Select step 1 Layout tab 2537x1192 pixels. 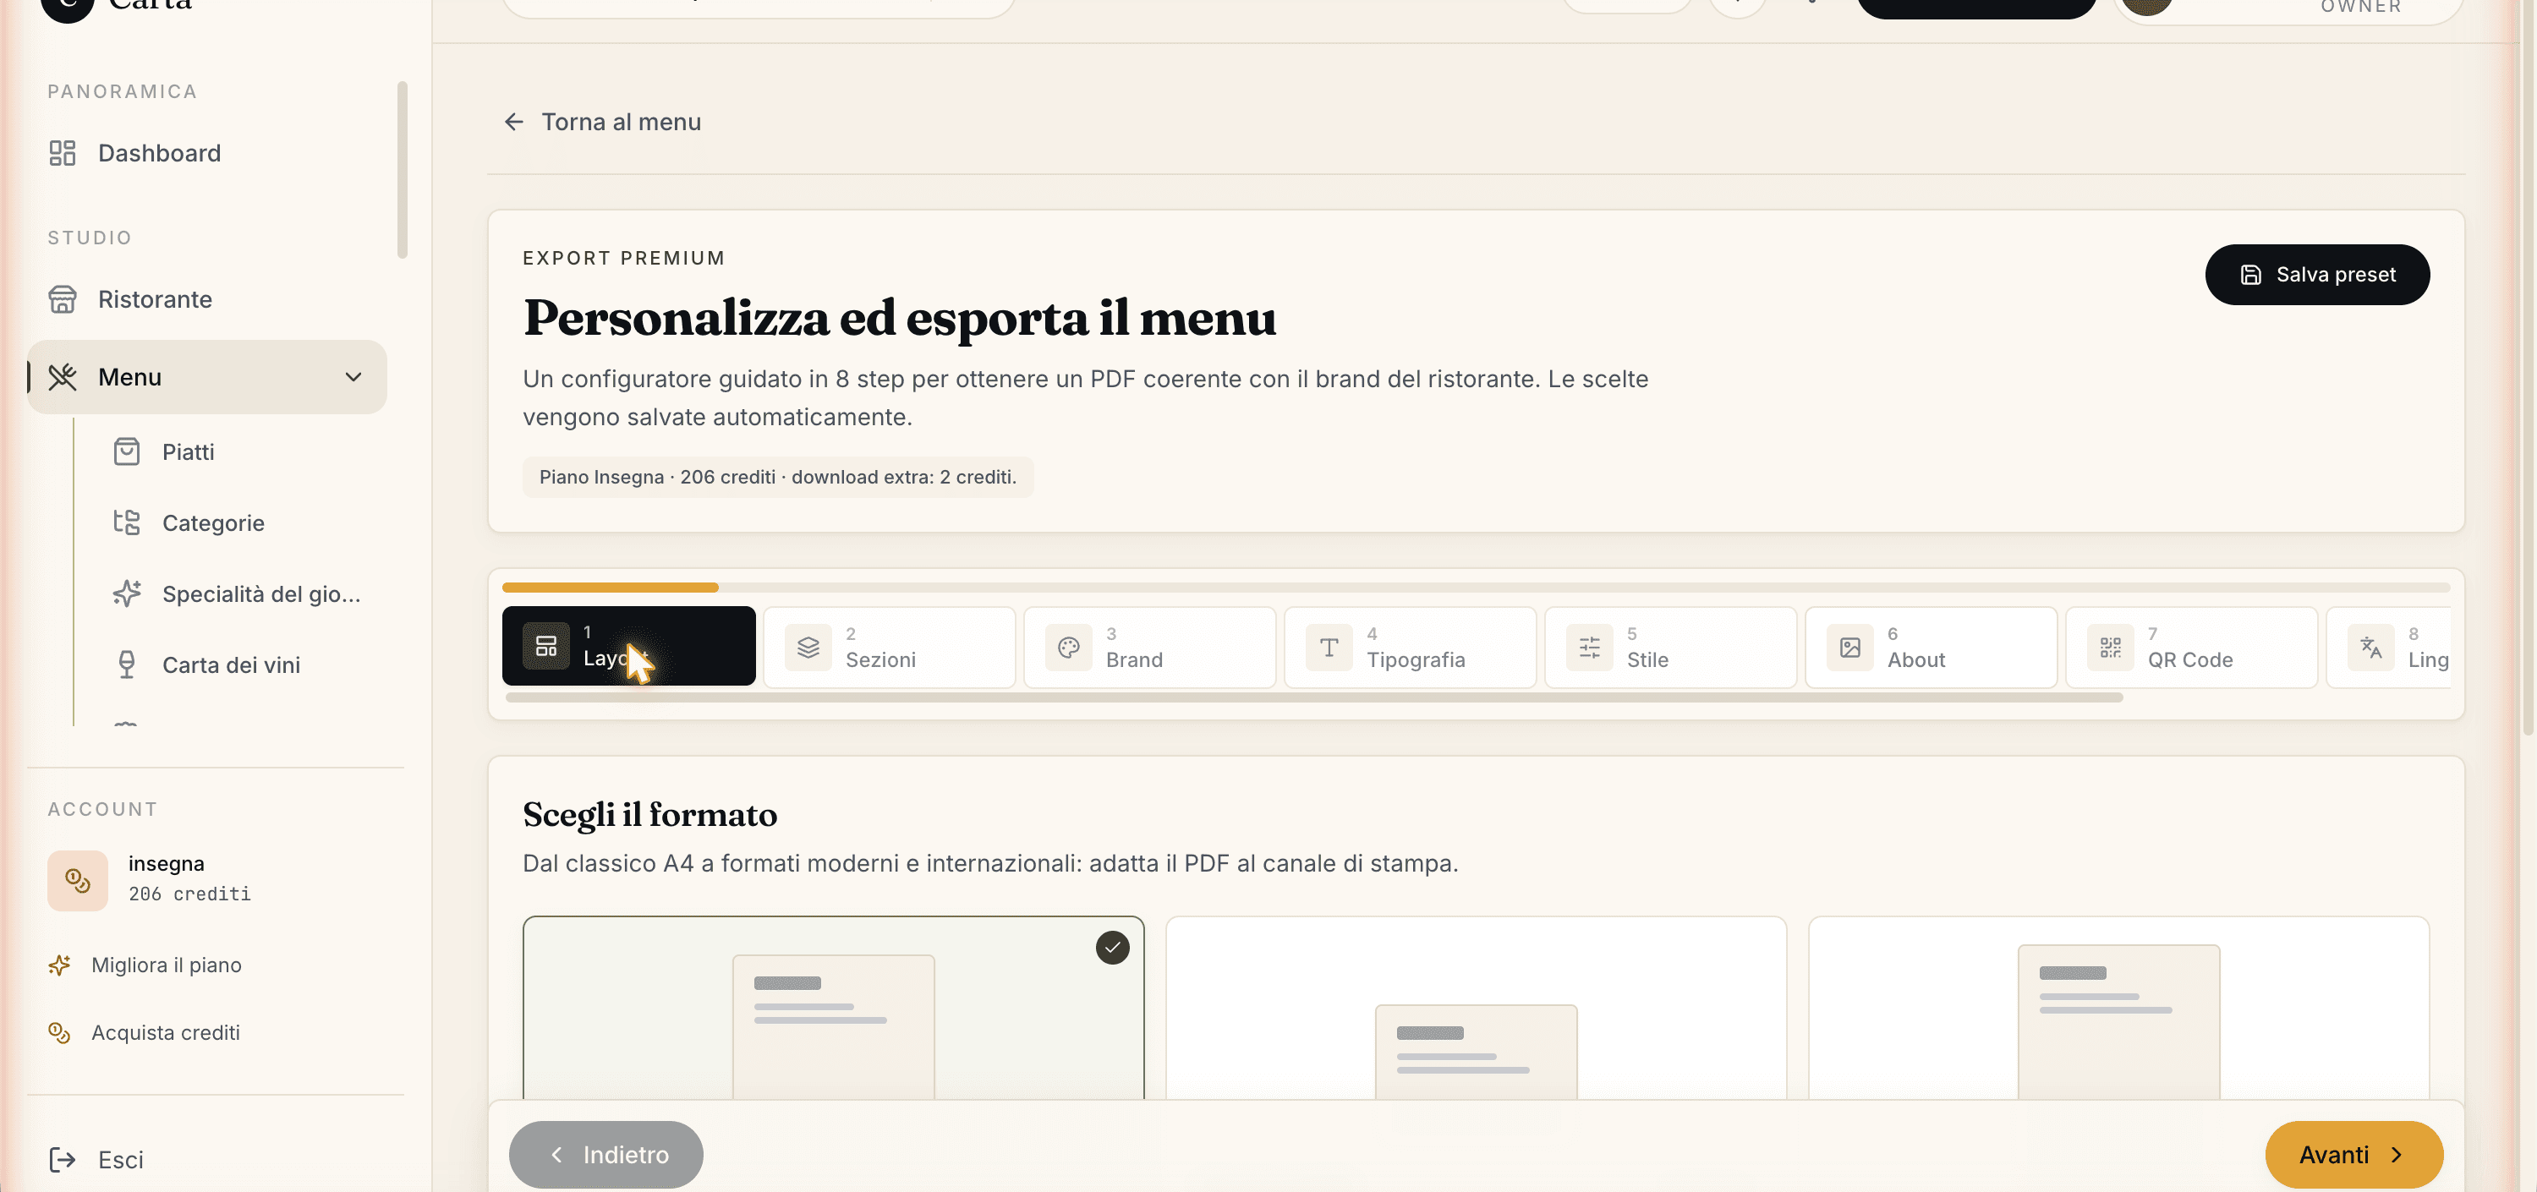[628, 646]
